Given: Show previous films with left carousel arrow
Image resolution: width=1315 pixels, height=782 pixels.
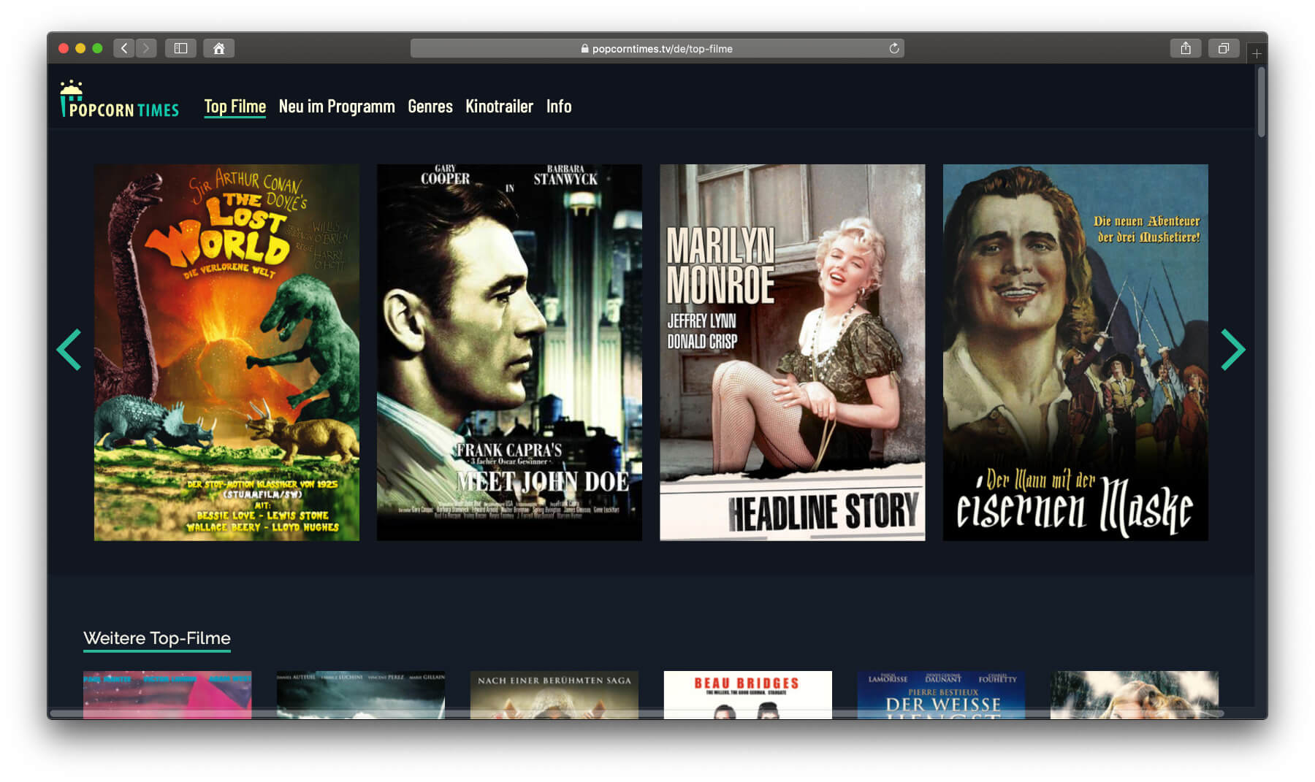Looking at the screenshot, I should coord(69,350).
